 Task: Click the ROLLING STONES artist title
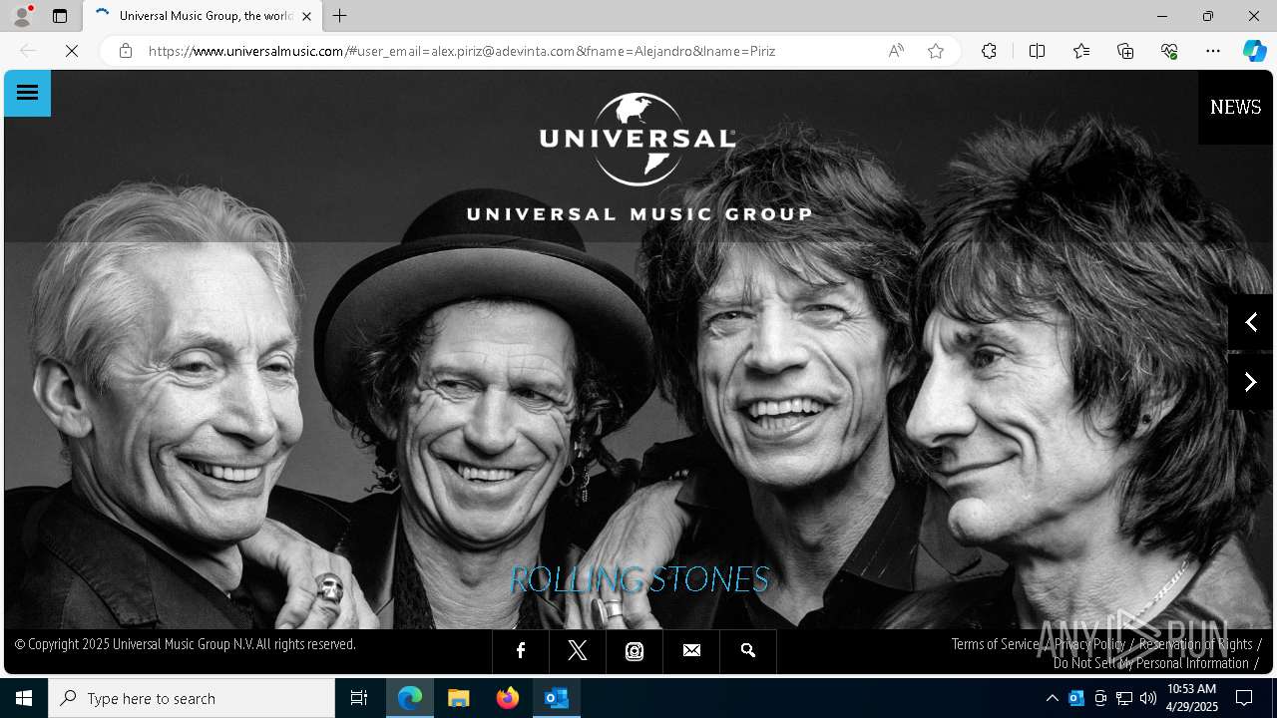pos(638,579)
